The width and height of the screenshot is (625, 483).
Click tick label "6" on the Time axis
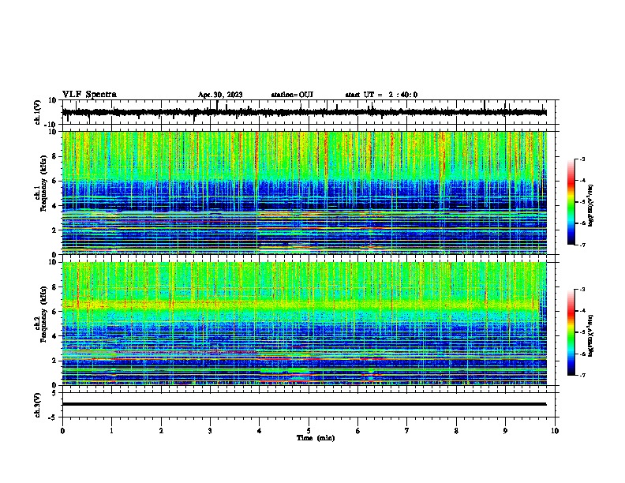pyautogui.click(x=357, y=431)
